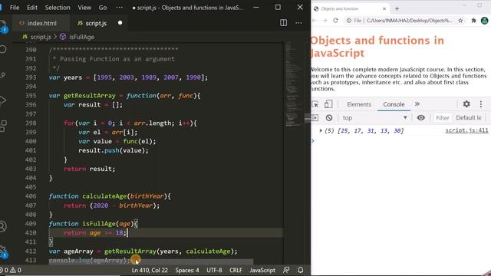The image size is (491, 276).
Task: Change indentation via Spaces: 4
Action: (x=187, y=270)
